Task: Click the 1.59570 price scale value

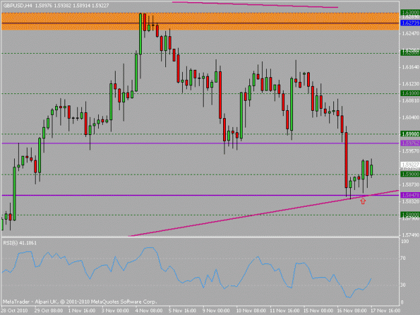Action: pos(411,151)
